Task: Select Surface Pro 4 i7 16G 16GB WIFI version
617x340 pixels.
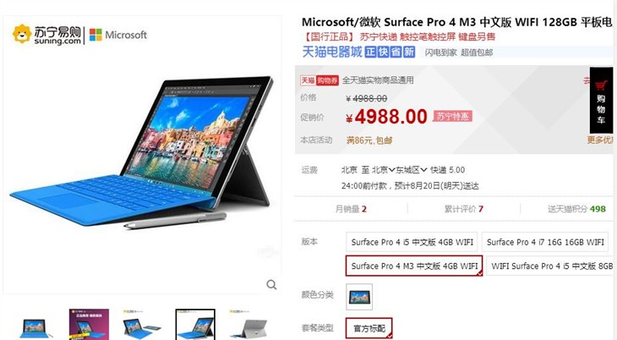Action: pyautogui.click(x=545, y=242)
